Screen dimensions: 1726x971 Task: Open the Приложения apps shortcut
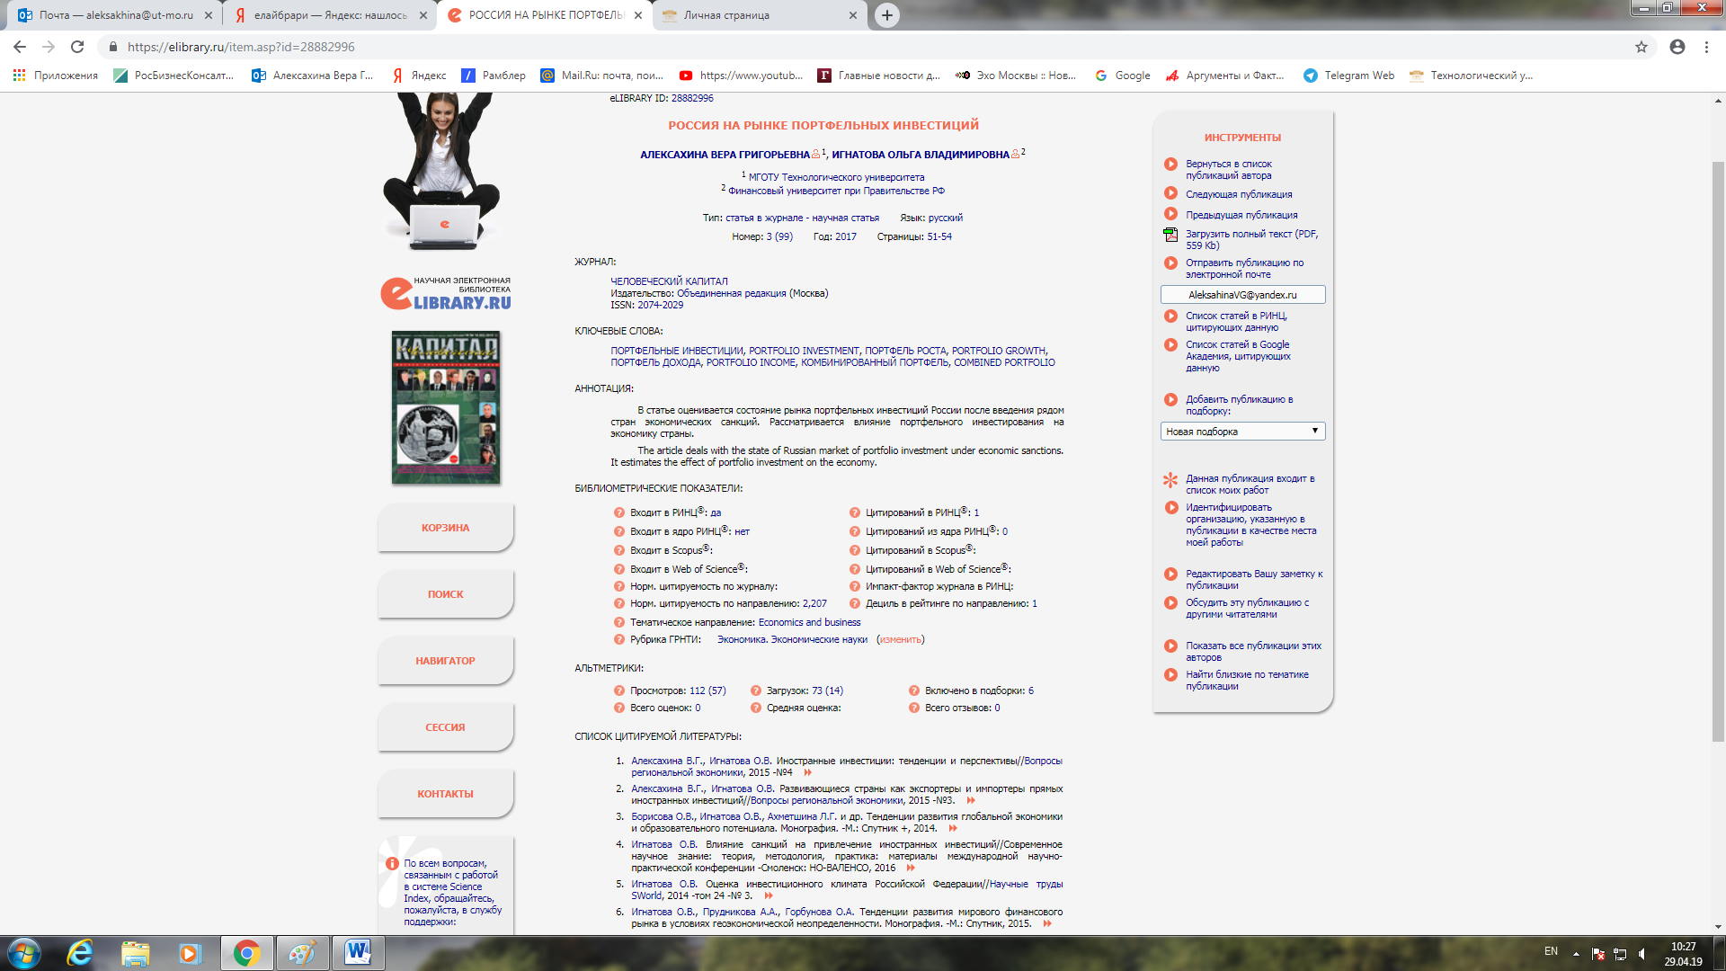(x=56, y=76)
